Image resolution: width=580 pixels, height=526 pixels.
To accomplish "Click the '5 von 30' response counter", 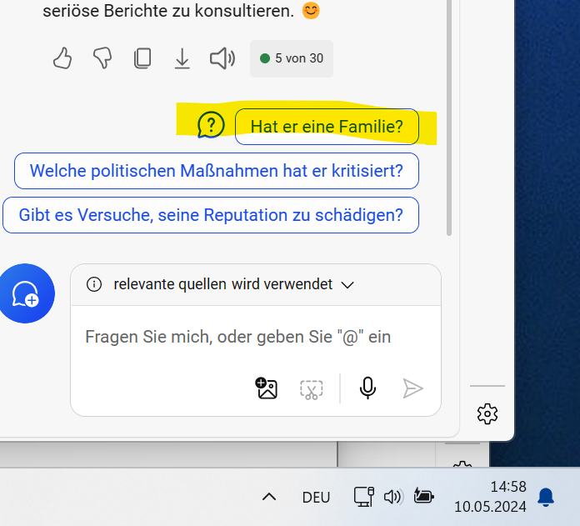I will click(292, 58).
